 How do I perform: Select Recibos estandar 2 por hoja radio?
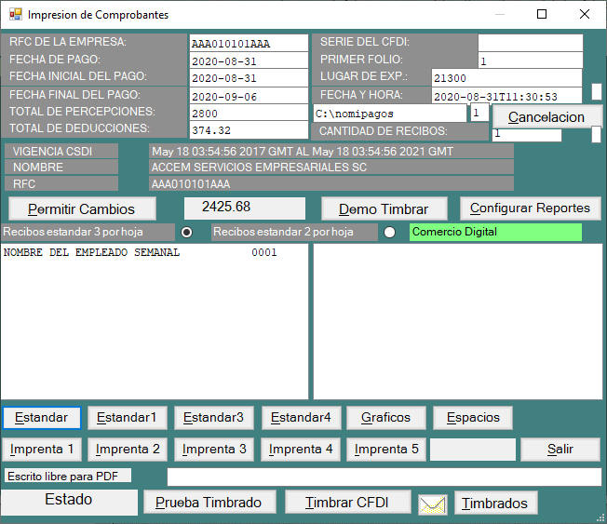[x=390, y=232]
